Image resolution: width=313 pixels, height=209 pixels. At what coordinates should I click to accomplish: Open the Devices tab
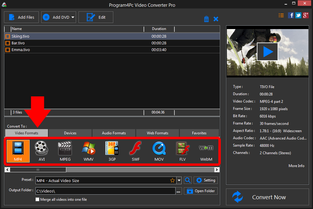(70, 133)
